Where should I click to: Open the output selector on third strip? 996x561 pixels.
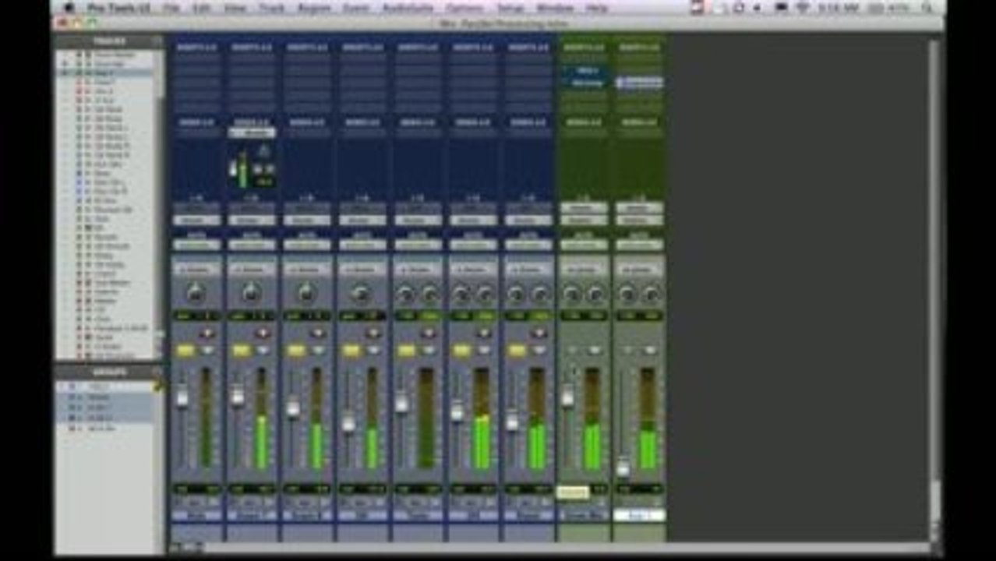[306, 221]
